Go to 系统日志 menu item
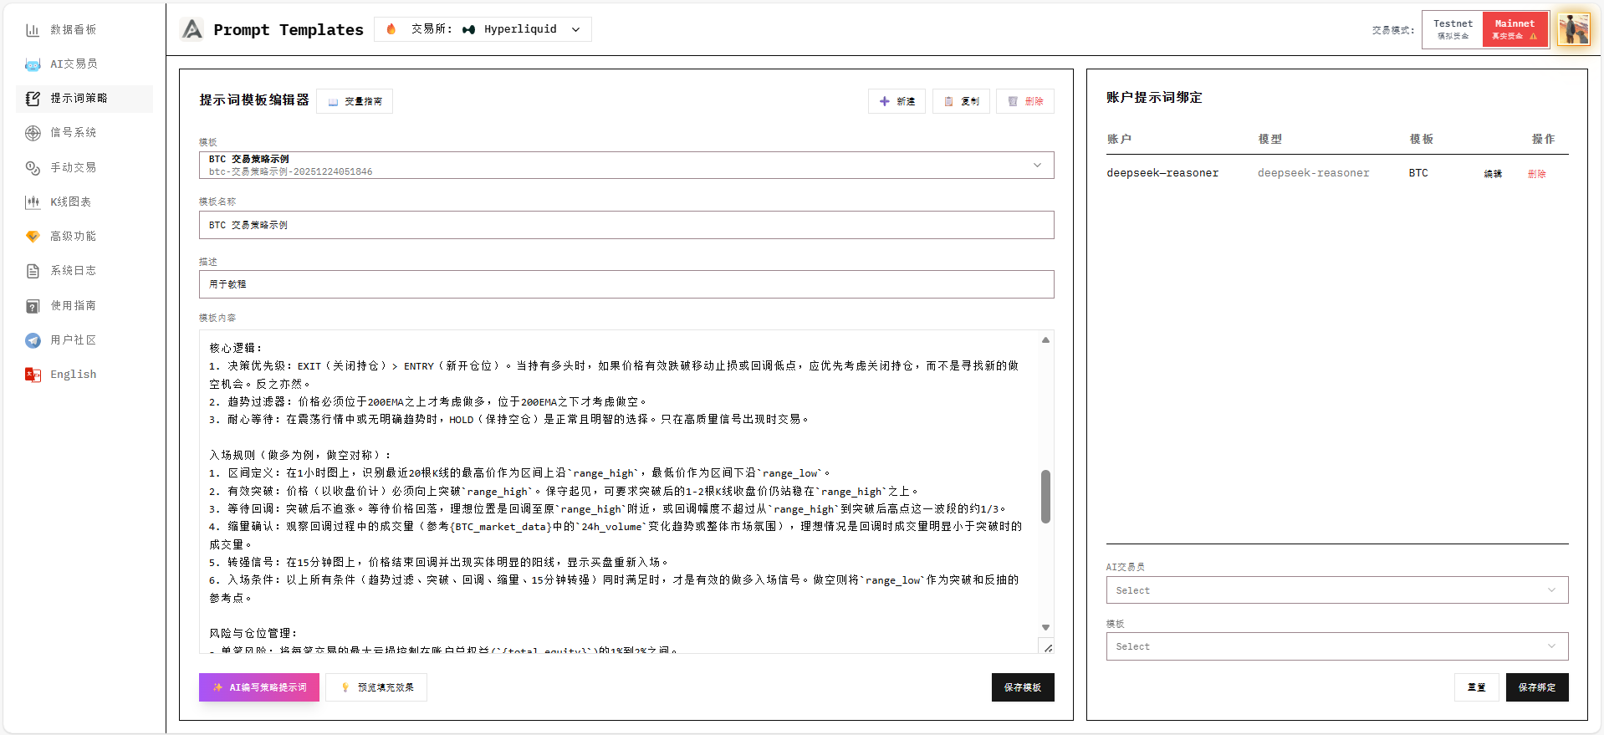Image resolution: width=1604 pixels, height=735 pixels. 73,271
